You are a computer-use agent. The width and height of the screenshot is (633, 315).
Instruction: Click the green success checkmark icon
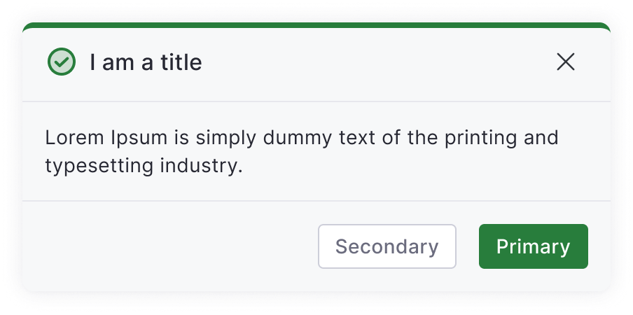(x=62, y=62)
